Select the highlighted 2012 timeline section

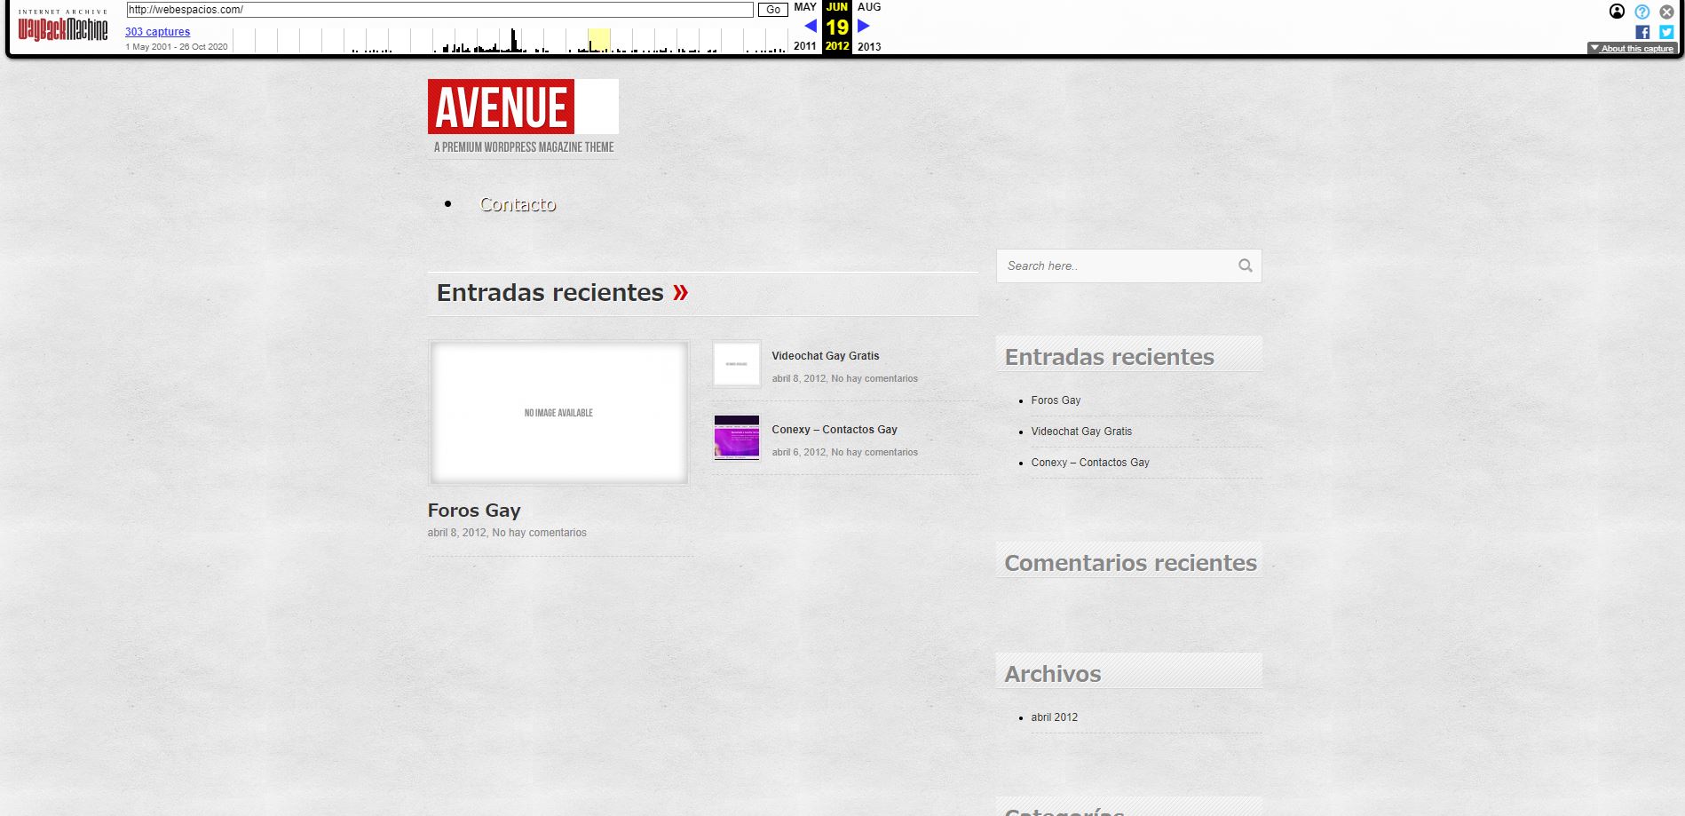click(599, 40)
